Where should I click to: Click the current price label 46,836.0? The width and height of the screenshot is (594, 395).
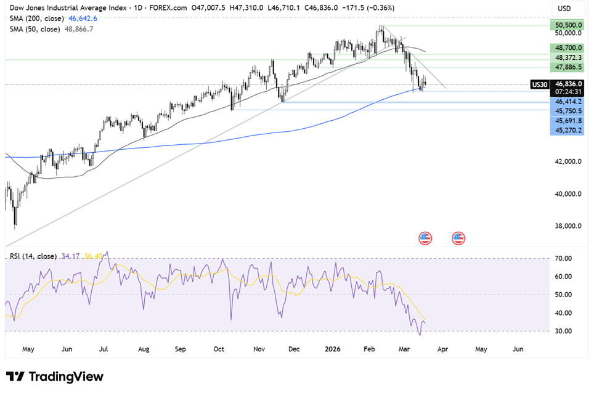pyautogui.click(x=568, y=84)
